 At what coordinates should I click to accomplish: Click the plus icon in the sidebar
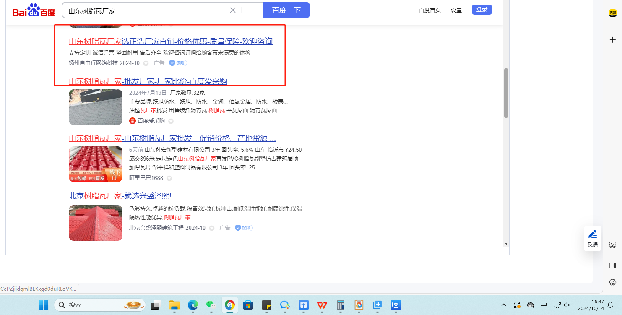pos(612,40)
